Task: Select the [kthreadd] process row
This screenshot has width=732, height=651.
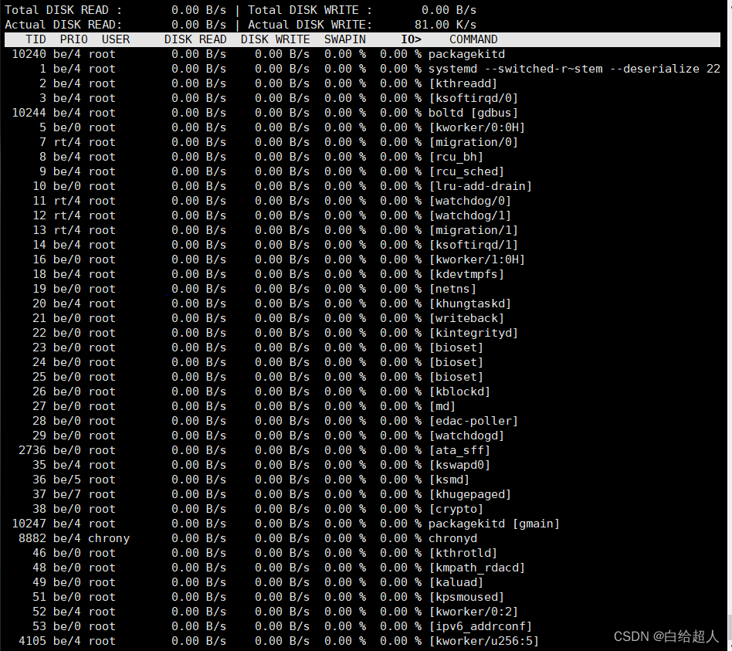Action: 362,83
